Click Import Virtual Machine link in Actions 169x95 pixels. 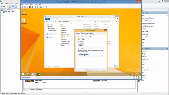[148, 18]
